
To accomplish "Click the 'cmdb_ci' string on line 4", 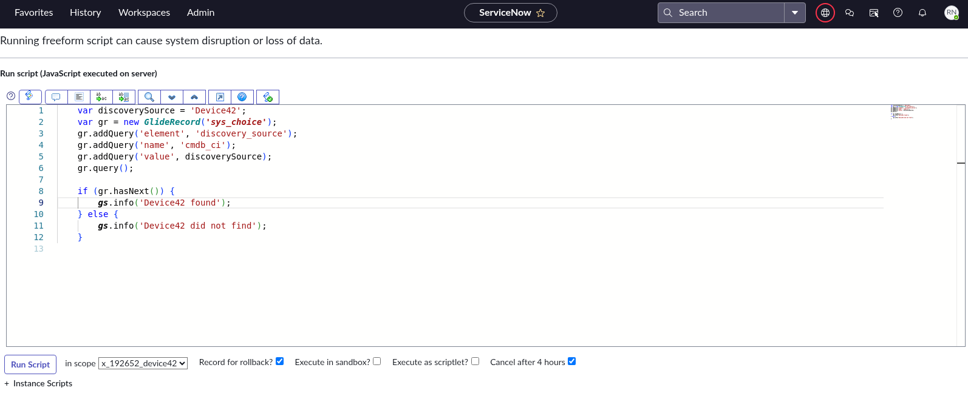I will [x=203, y=145].
